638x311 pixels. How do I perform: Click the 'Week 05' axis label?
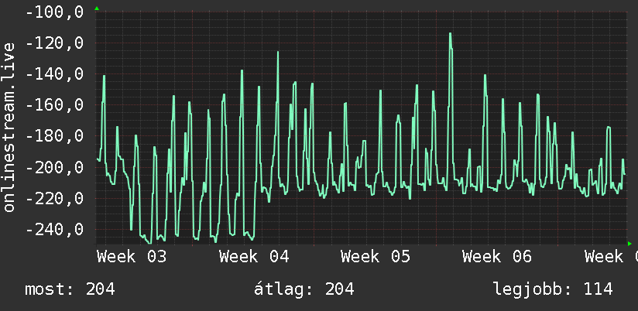(x=376, y=257)
